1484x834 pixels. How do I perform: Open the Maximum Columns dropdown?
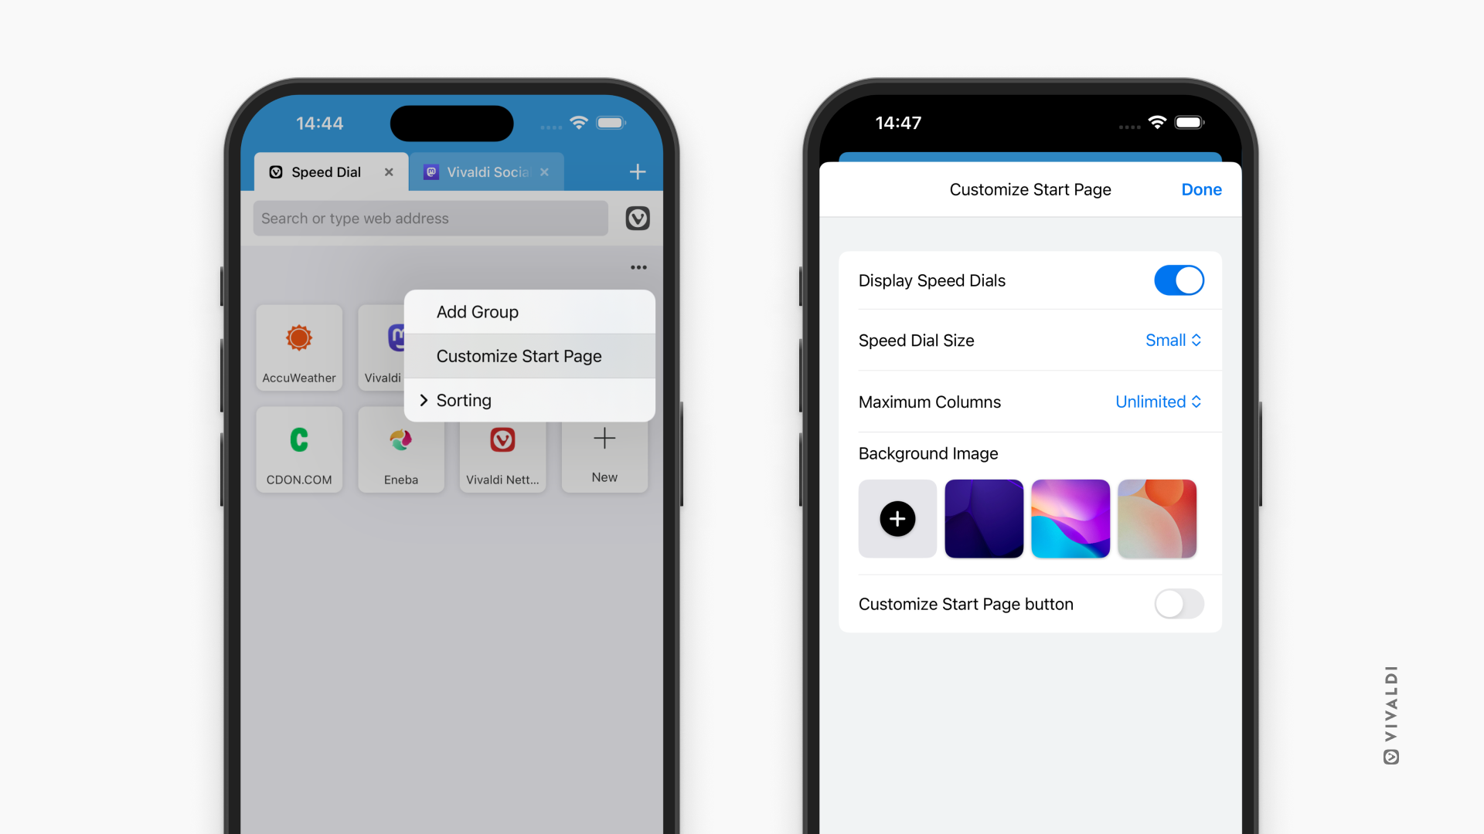(1158, 400)
